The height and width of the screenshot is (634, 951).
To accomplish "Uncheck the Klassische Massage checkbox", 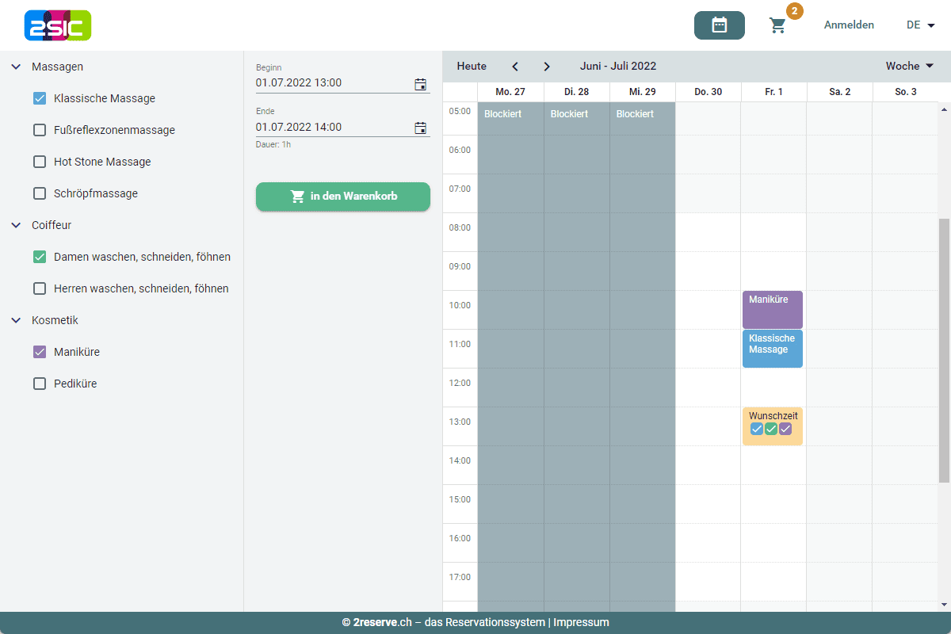I will [x=40, y=98].
